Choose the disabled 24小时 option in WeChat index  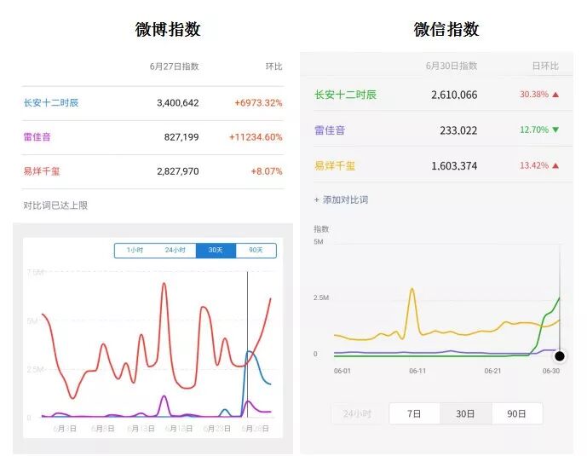357,413
